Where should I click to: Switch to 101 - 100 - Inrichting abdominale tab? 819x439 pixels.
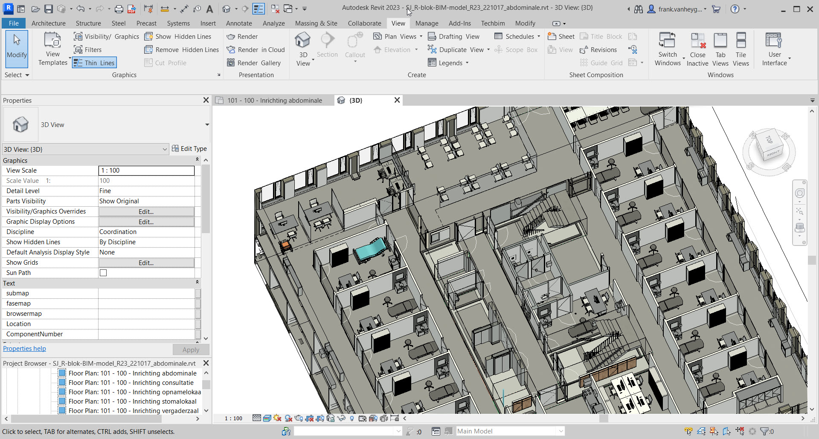274,101
